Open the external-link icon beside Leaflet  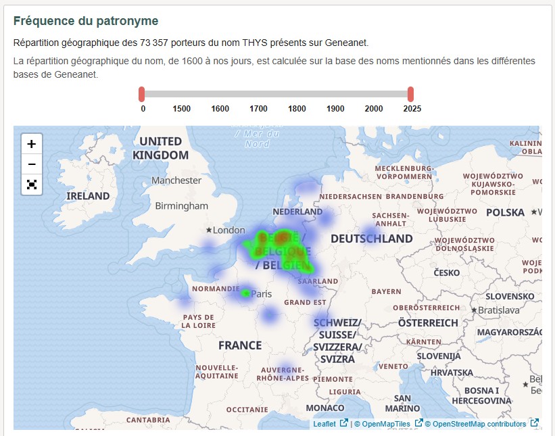342,424
